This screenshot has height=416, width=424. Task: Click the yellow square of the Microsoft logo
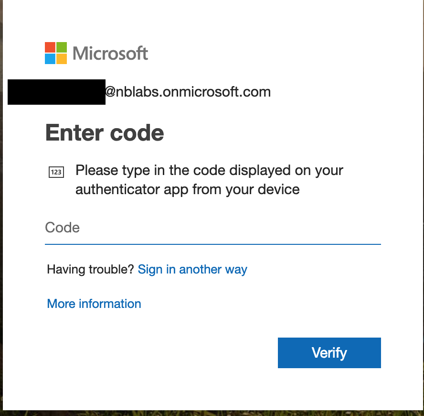[x=62, y=59]
